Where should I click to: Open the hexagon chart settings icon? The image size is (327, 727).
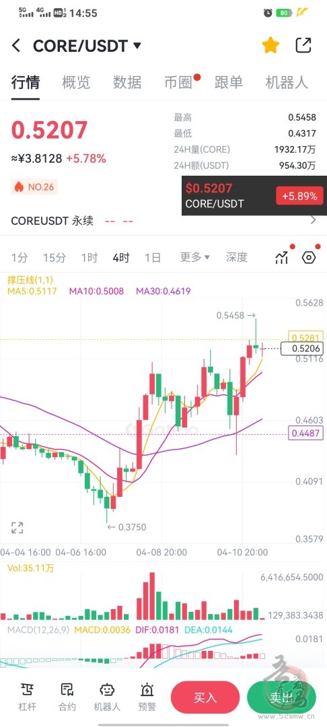click(309, 257)
